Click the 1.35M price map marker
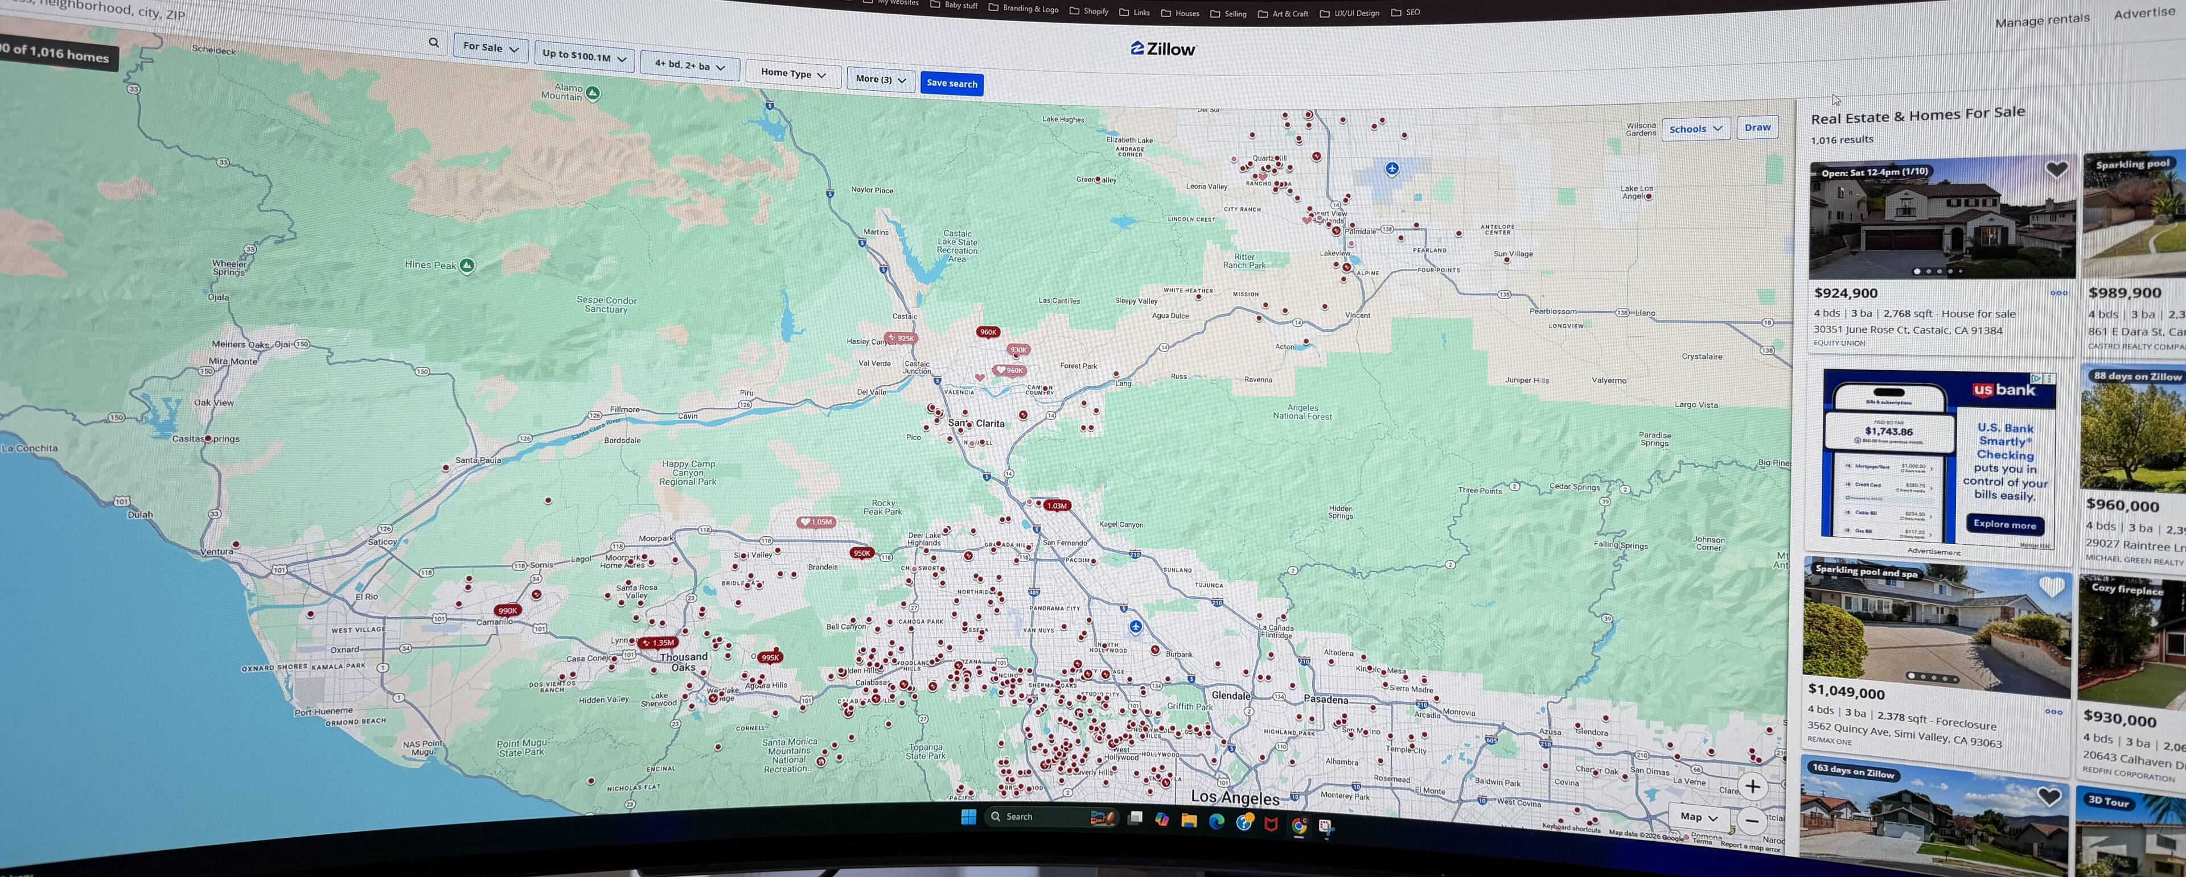 tap(659, 643)
